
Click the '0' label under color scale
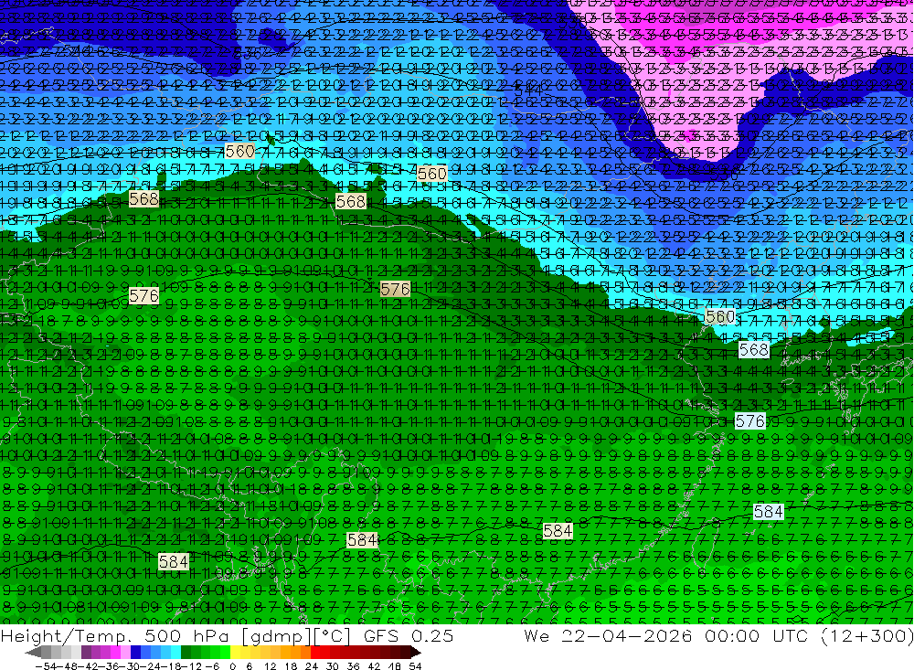pos(232,666)
